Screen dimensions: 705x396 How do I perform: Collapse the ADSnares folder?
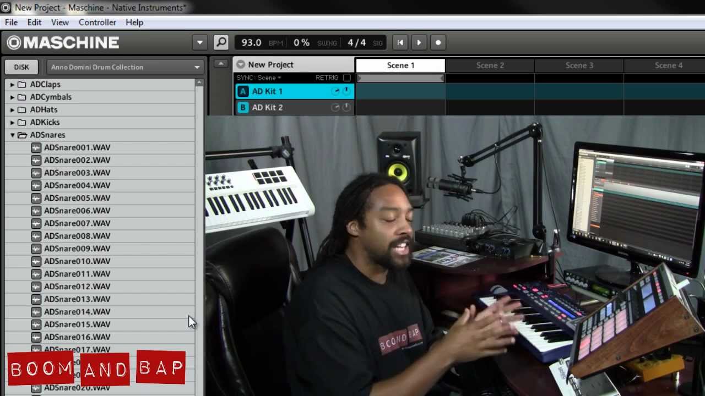pos(12,135)
